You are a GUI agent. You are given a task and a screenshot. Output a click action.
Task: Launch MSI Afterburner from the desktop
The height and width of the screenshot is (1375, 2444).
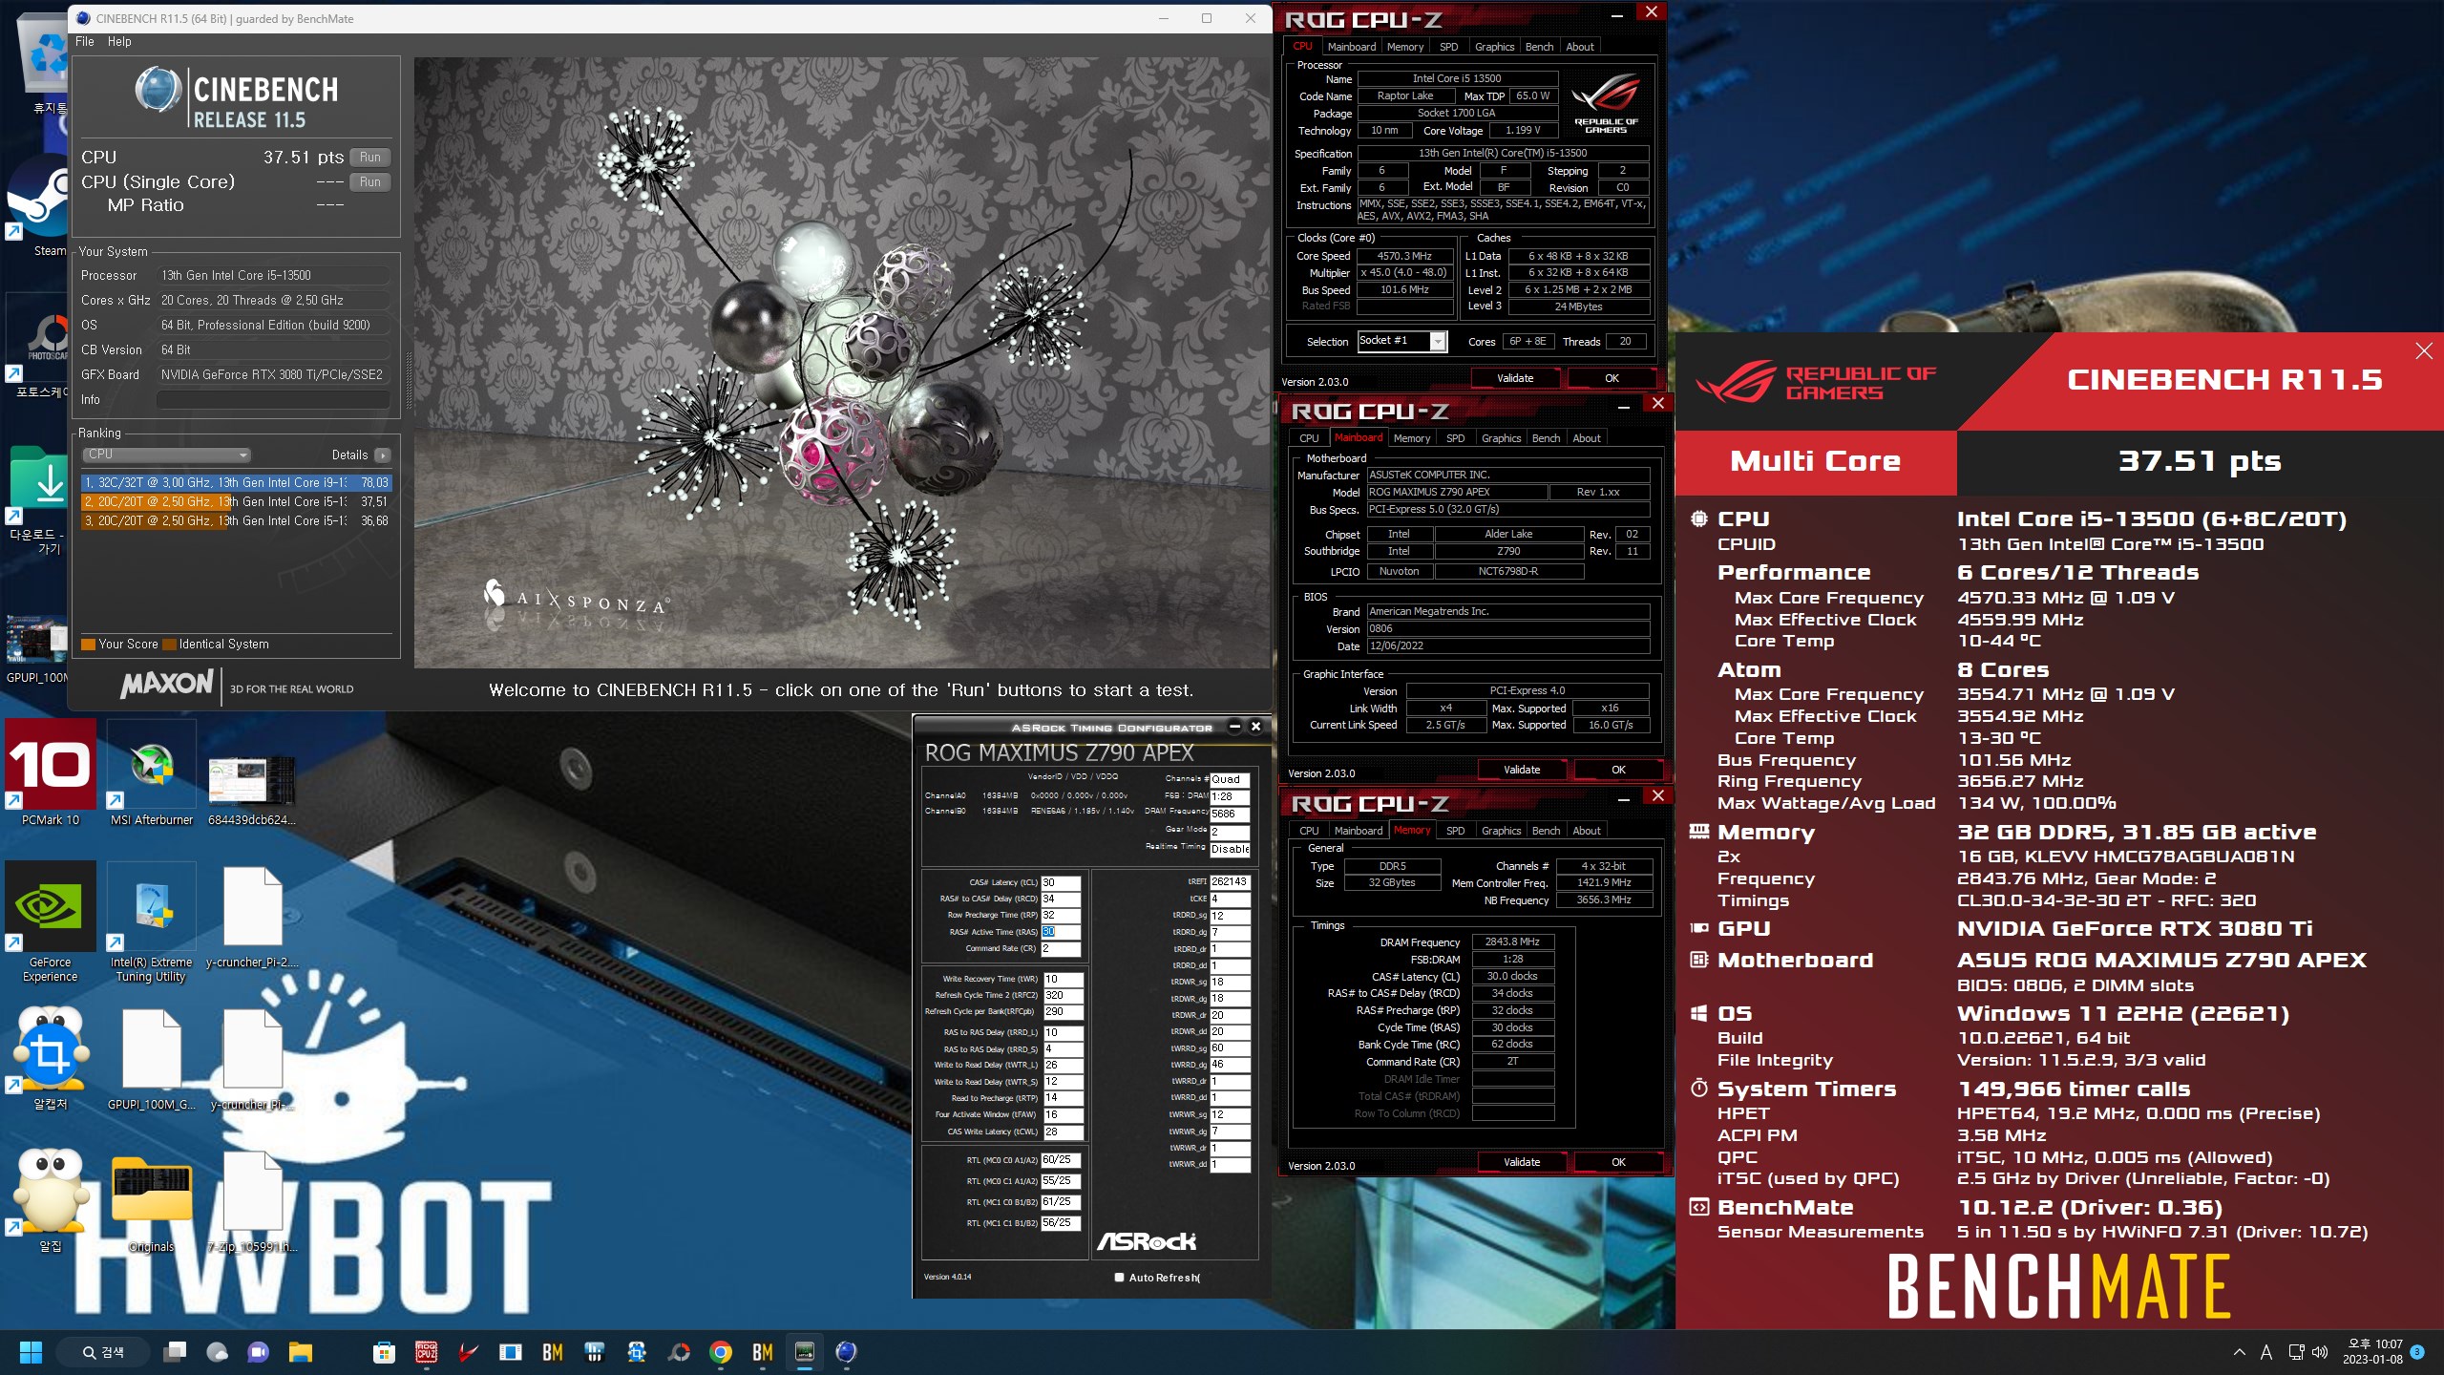152,772
